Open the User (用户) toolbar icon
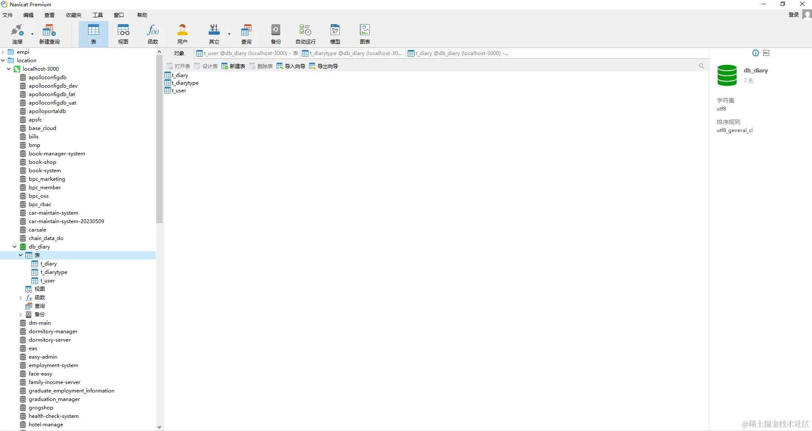This screenshot has height=431, width=812. click(182, 34)
